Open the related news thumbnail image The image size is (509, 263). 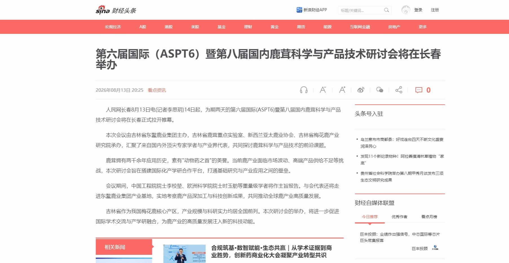click(x=185, y=254)
